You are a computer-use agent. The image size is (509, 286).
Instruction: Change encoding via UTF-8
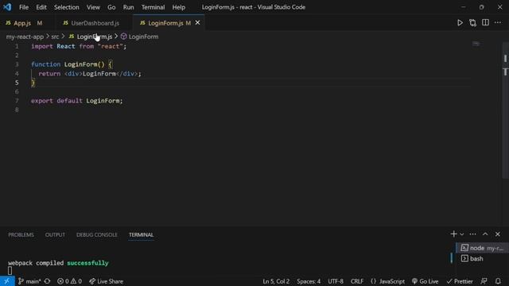pos(336,281)
